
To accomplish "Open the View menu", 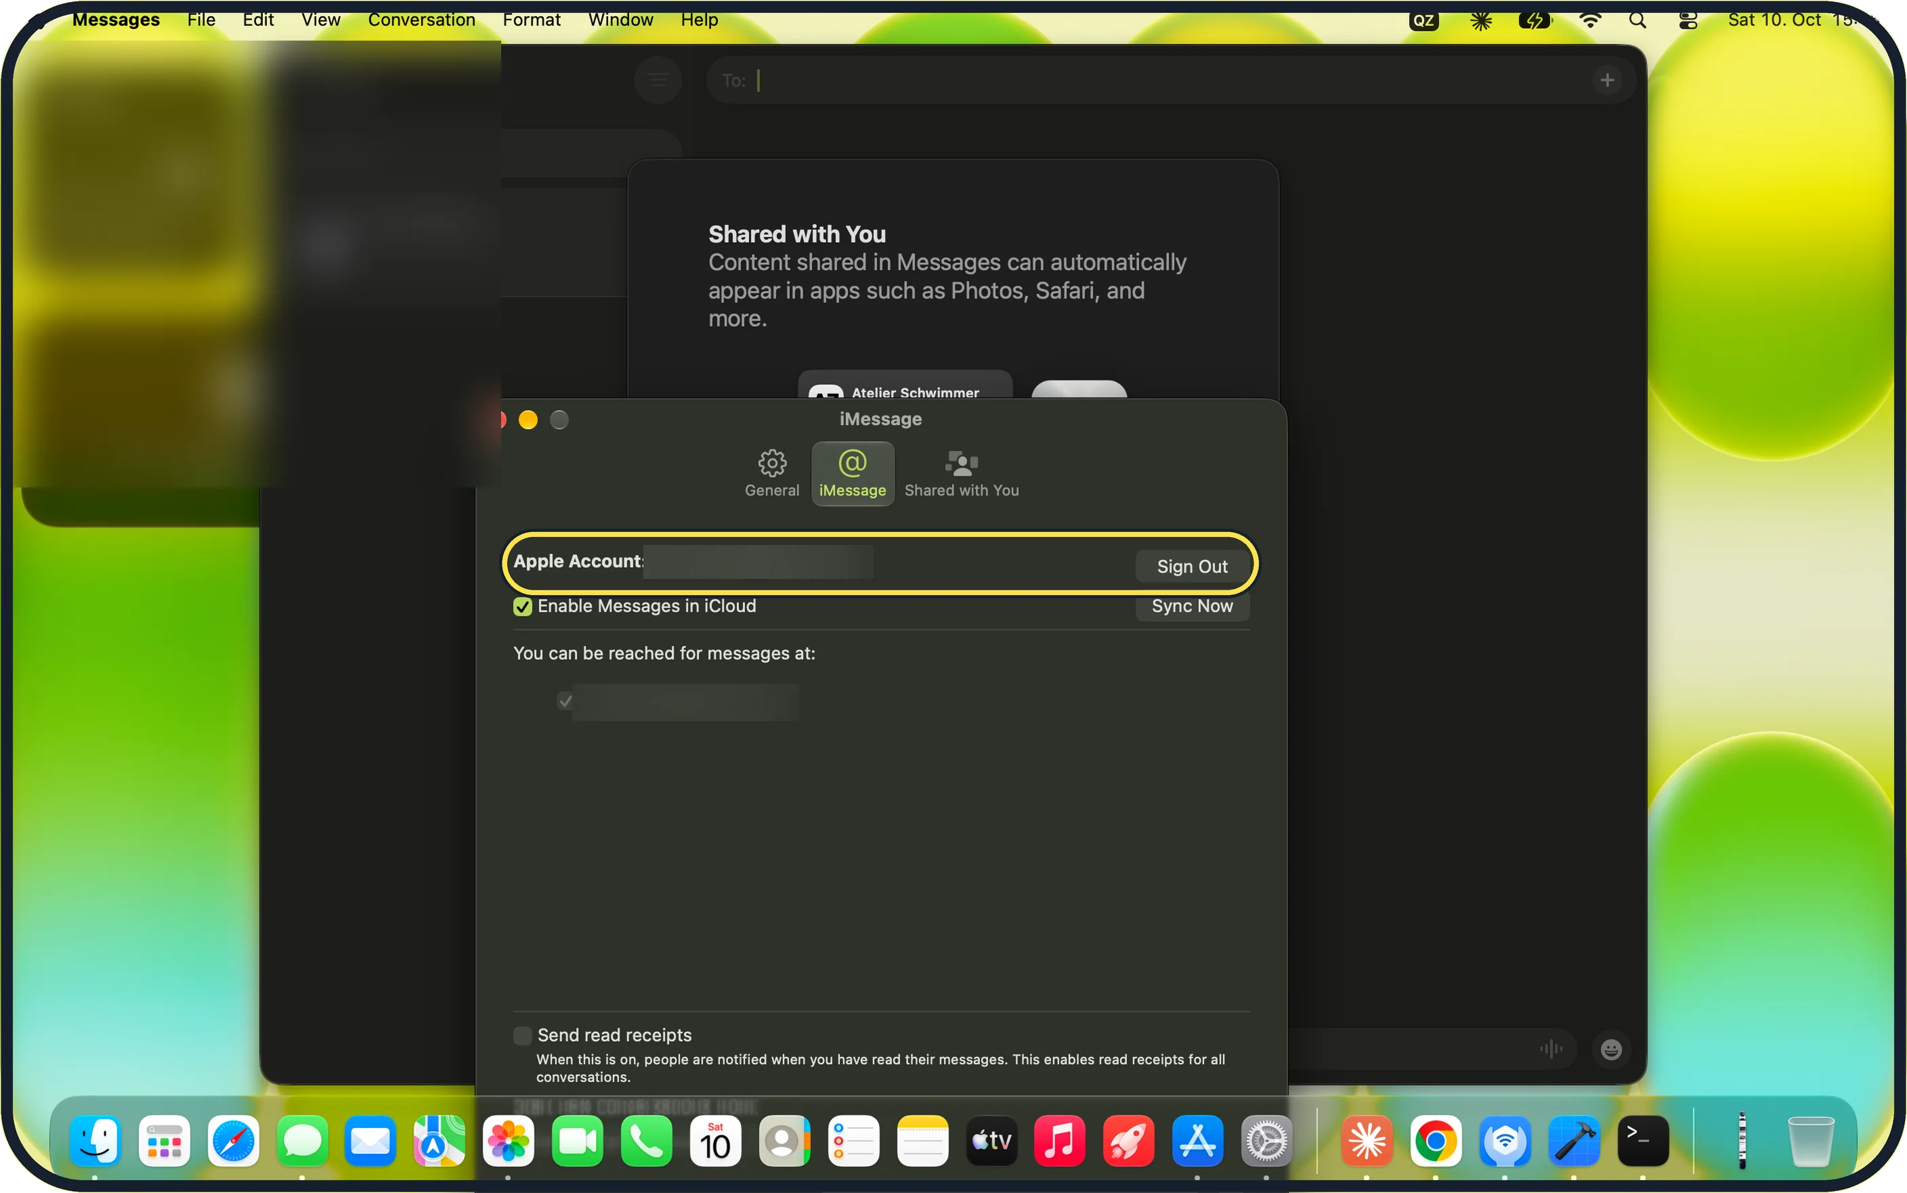I will (320, 20).
